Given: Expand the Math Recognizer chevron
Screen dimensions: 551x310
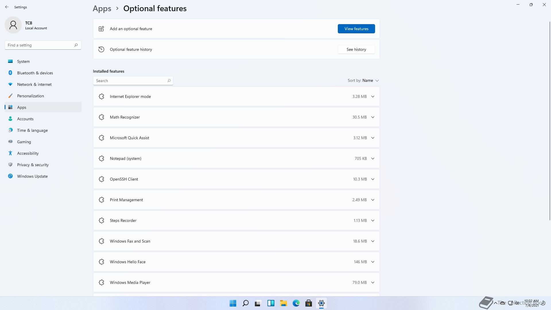Looking at the screenshot, I should coord(373,117).
